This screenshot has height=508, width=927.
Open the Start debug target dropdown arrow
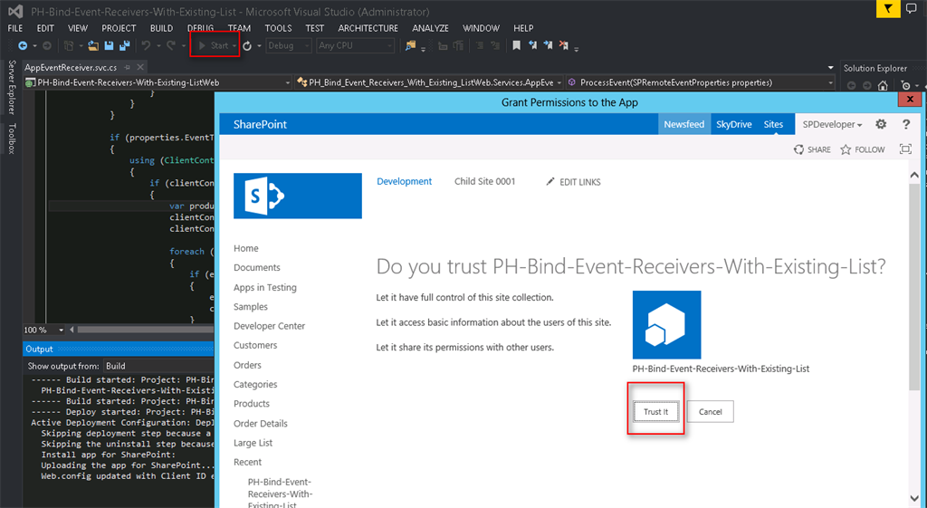[x=234, y=46]
